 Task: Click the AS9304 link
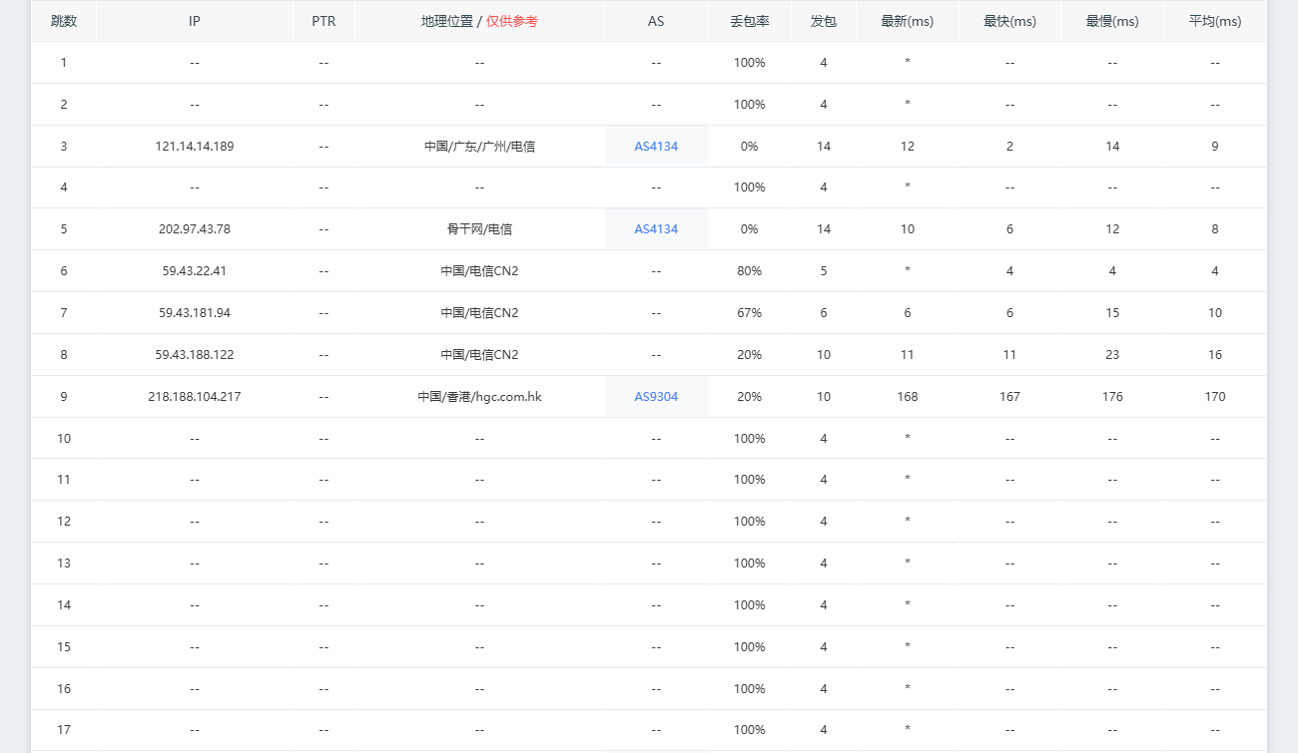click(x=656, y=397)
